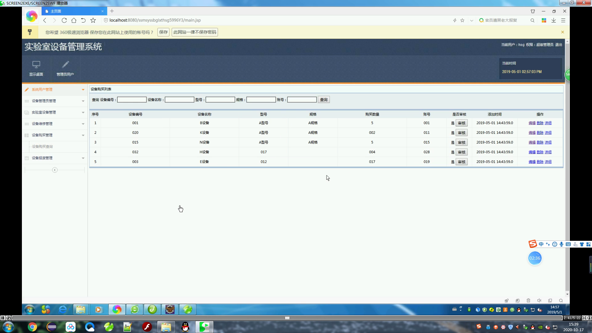Click 保存 to save password
Viewport: 592px width, 333px height.
[163, 32]
